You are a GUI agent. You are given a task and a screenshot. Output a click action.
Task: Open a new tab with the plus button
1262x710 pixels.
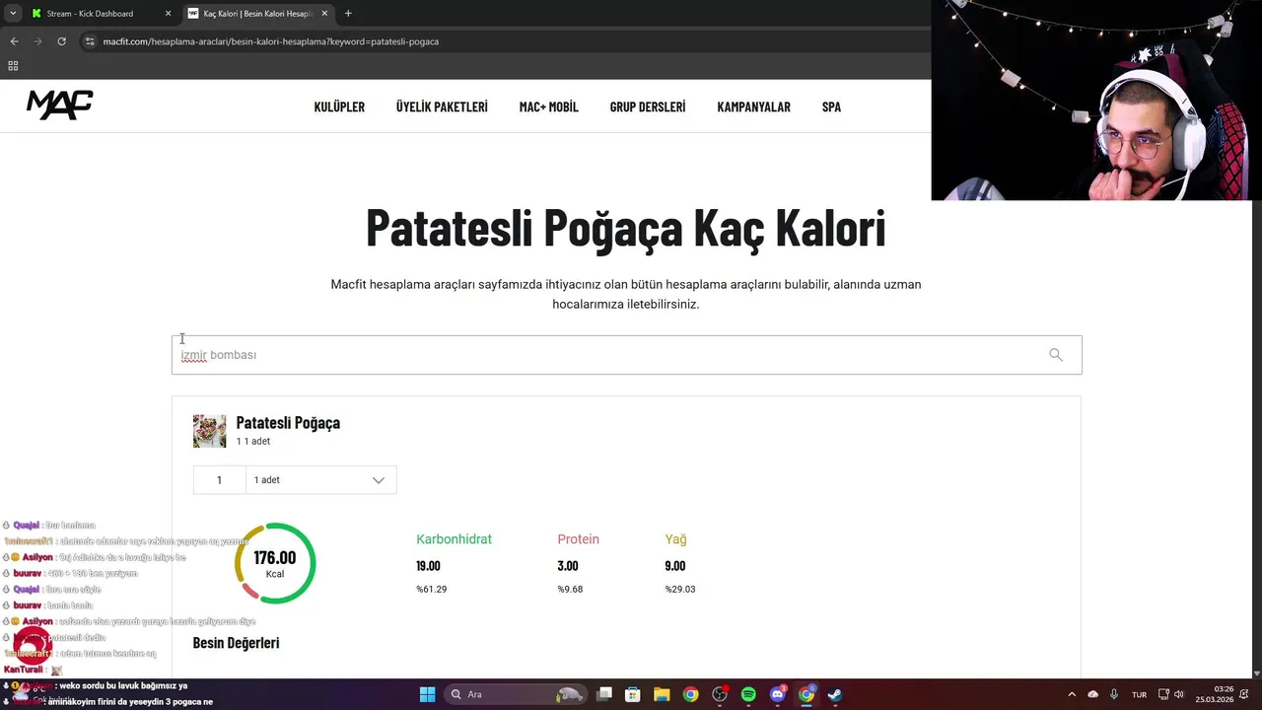[x=348, y=14]
